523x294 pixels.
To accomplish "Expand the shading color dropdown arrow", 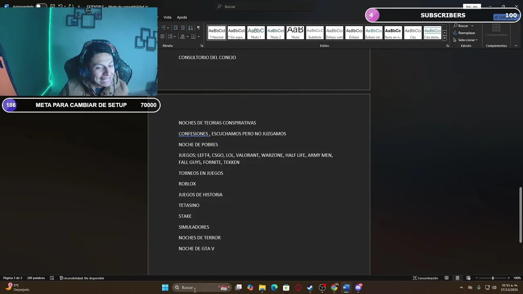I will coord(188,37).
